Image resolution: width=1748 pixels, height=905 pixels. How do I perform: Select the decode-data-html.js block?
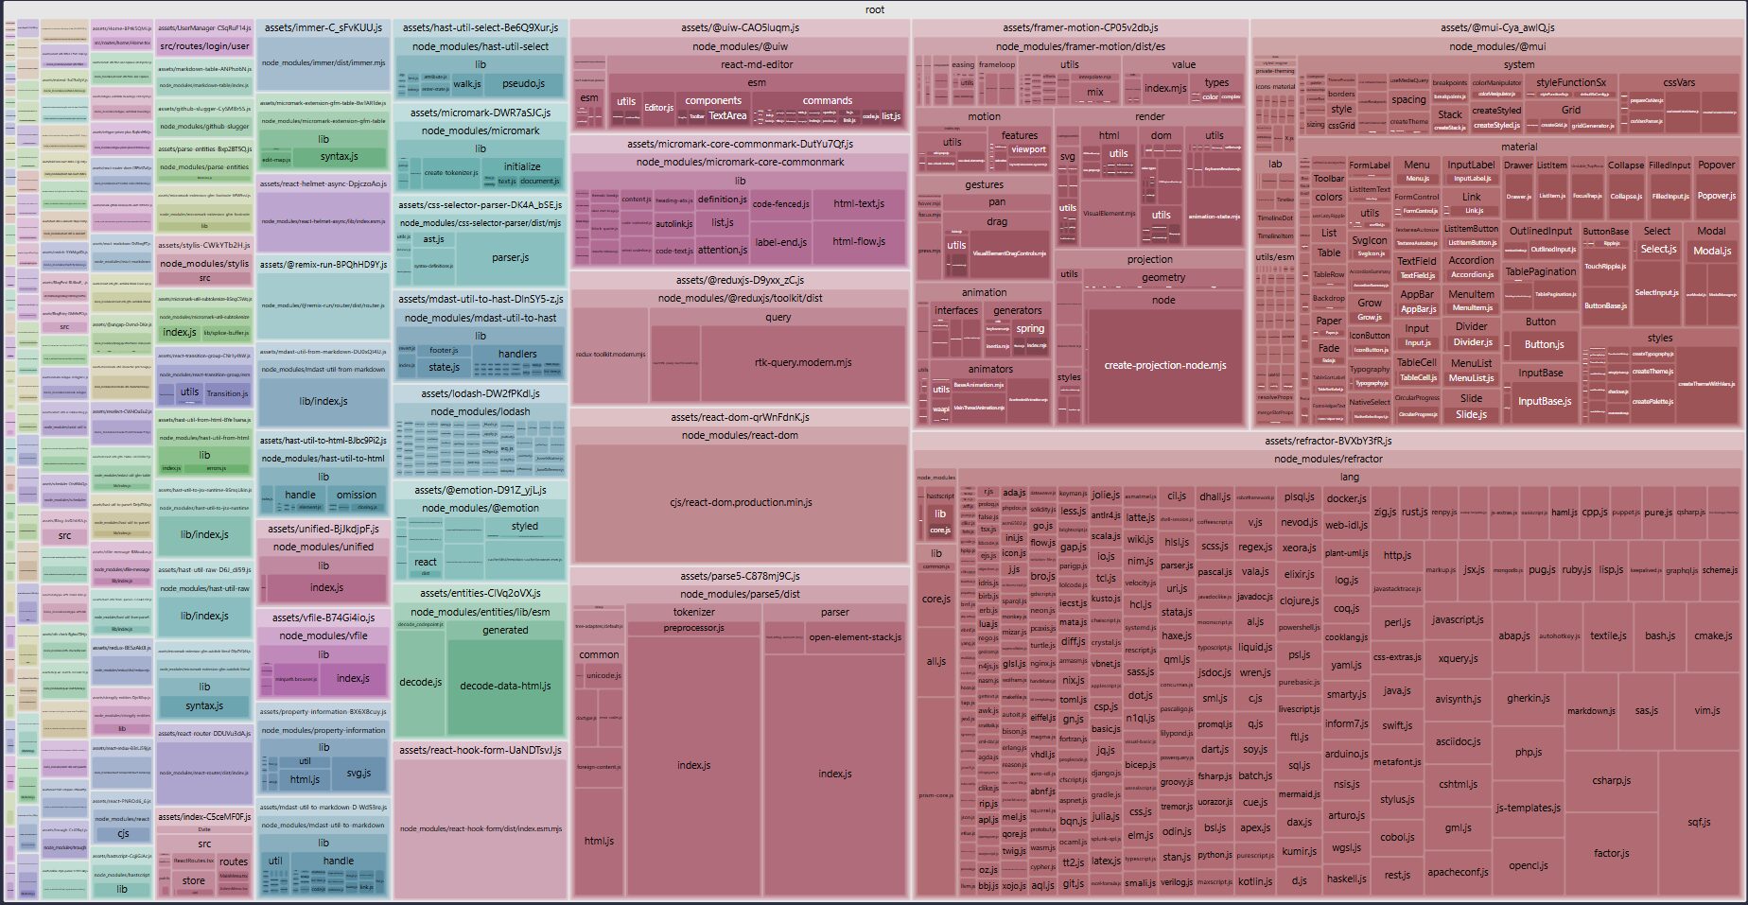(505, 686)
